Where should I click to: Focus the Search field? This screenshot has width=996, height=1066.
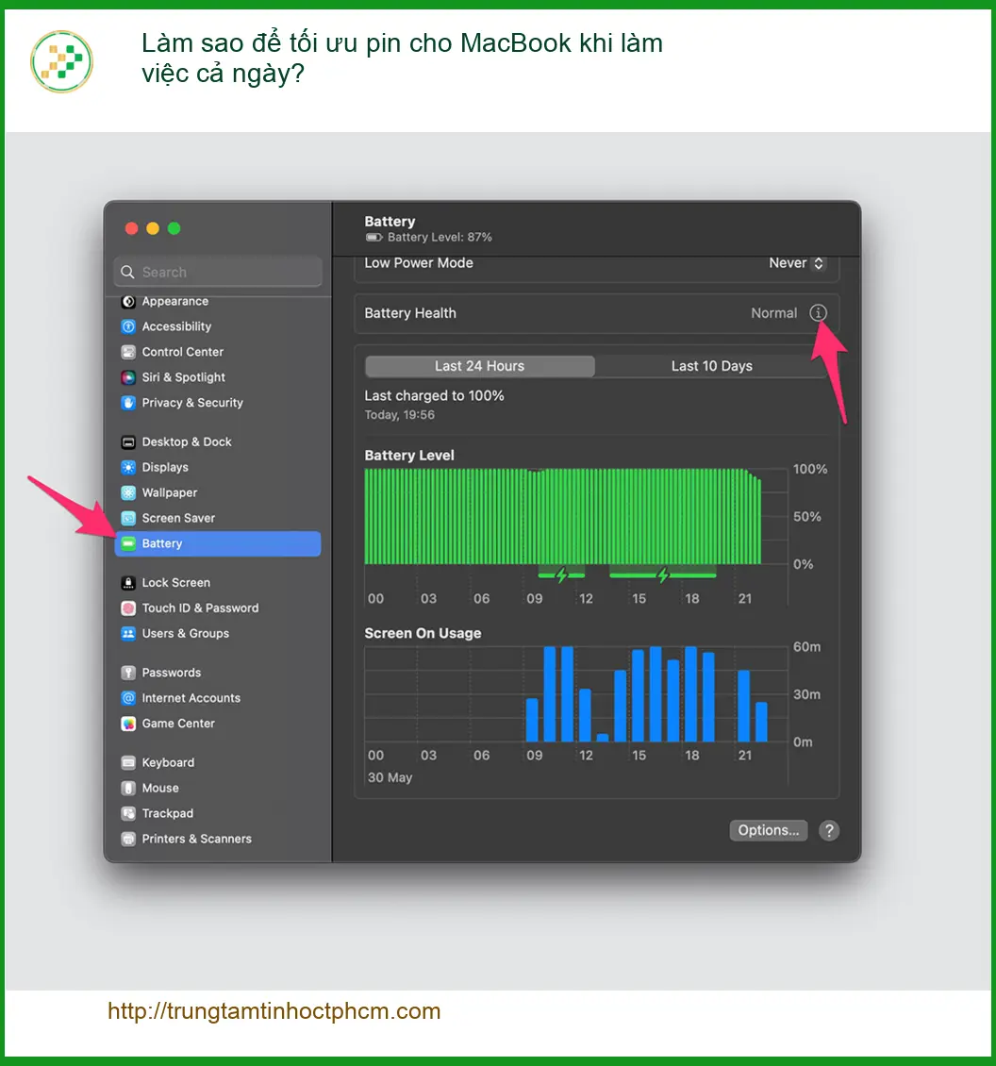tap(218, 272)
